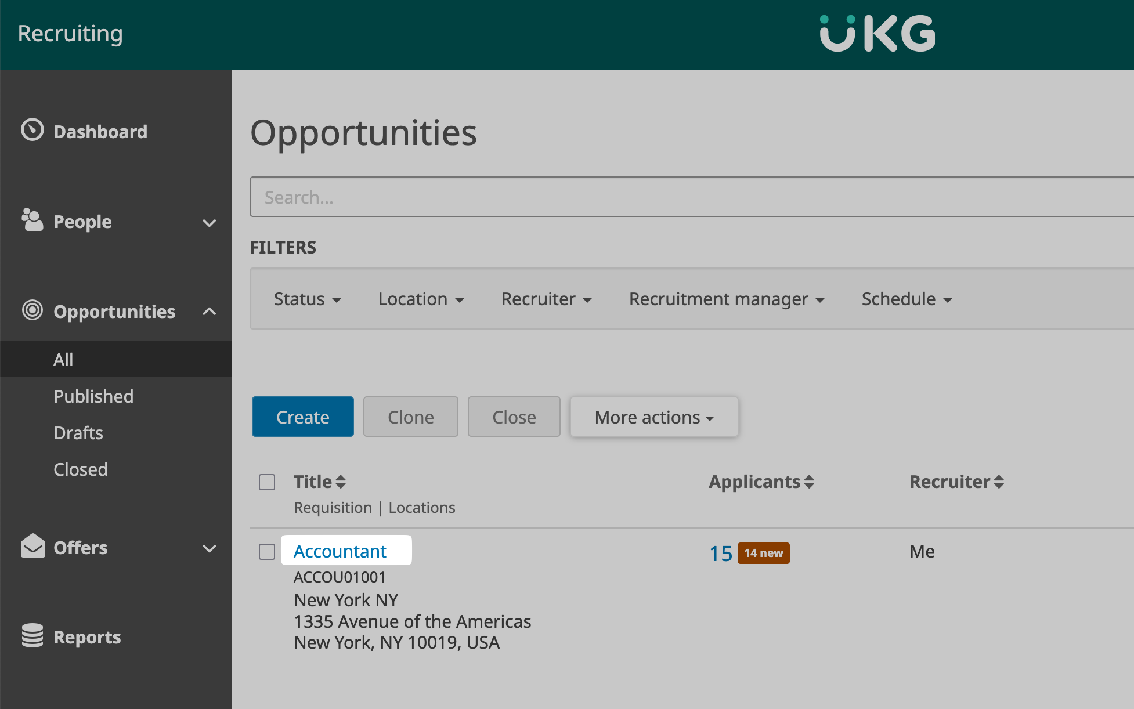
Task: Click the UKG logo
Action: (x=877, y=34)
